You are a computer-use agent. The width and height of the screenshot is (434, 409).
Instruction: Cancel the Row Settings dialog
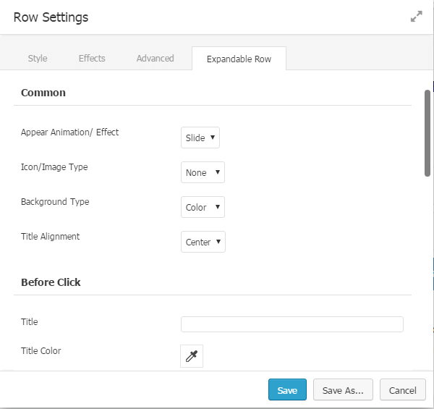tap(402, 390)
